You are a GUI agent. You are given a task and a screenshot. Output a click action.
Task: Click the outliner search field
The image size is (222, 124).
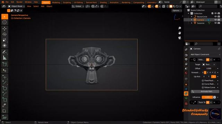click(207, 6)
